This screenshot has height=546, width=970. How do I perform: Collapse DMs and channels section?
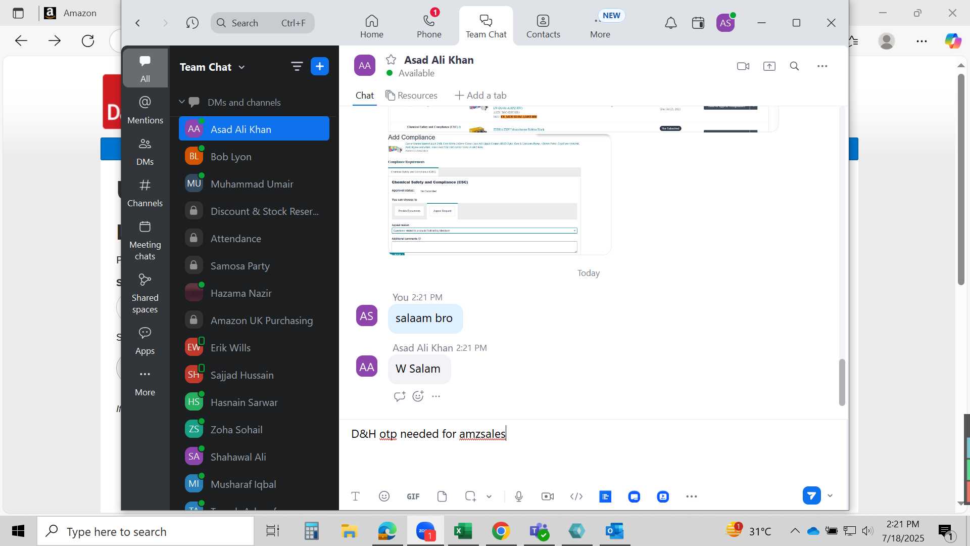(182, 102)
